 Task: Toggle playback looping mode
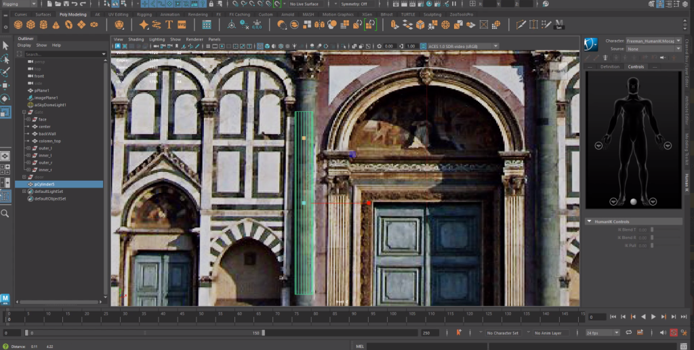tap(628, 332)
